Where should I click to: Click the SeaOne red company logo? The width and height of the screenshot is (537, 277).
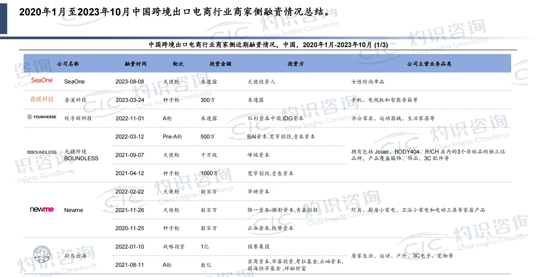point(42,80)
